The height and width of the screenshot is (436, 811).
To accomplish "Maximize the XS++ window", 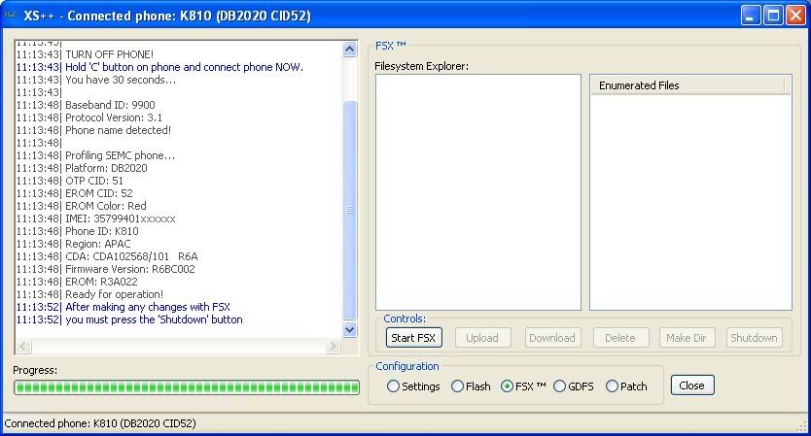I will pos(773,16).
